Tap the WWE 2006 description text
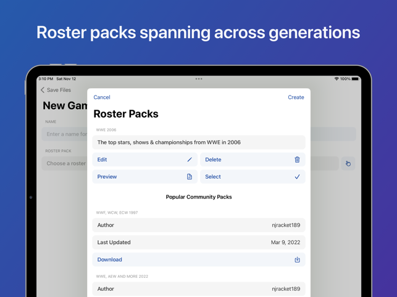The height and width of the screenshot is (297, 397). pyautogui.click(x=169, y=142)
